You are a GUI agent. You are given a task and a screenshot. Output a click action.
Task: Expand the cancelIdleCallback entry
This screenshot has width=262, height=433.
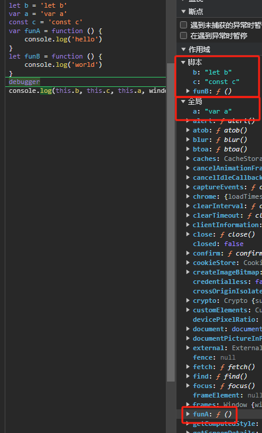(x=188, y=177)
